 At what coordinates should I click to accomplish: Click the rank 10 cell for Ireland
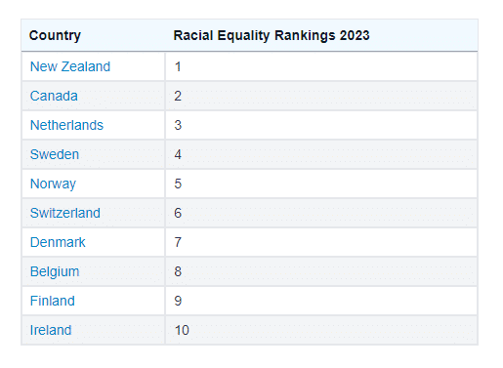321,330
